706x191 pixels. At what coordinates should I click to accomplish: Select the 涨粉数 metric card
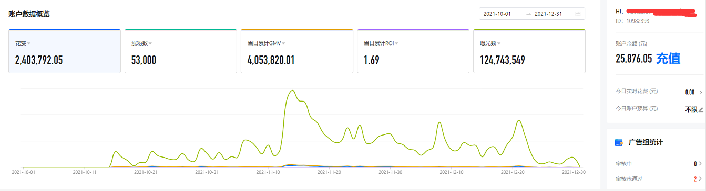(x=181, y=51)
